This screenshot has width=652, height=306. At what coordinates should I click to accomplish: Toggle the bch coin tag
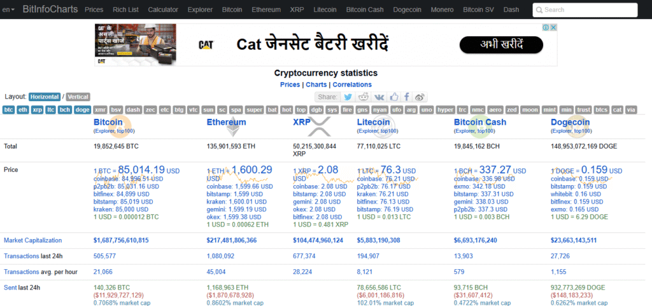coord(65,110)
